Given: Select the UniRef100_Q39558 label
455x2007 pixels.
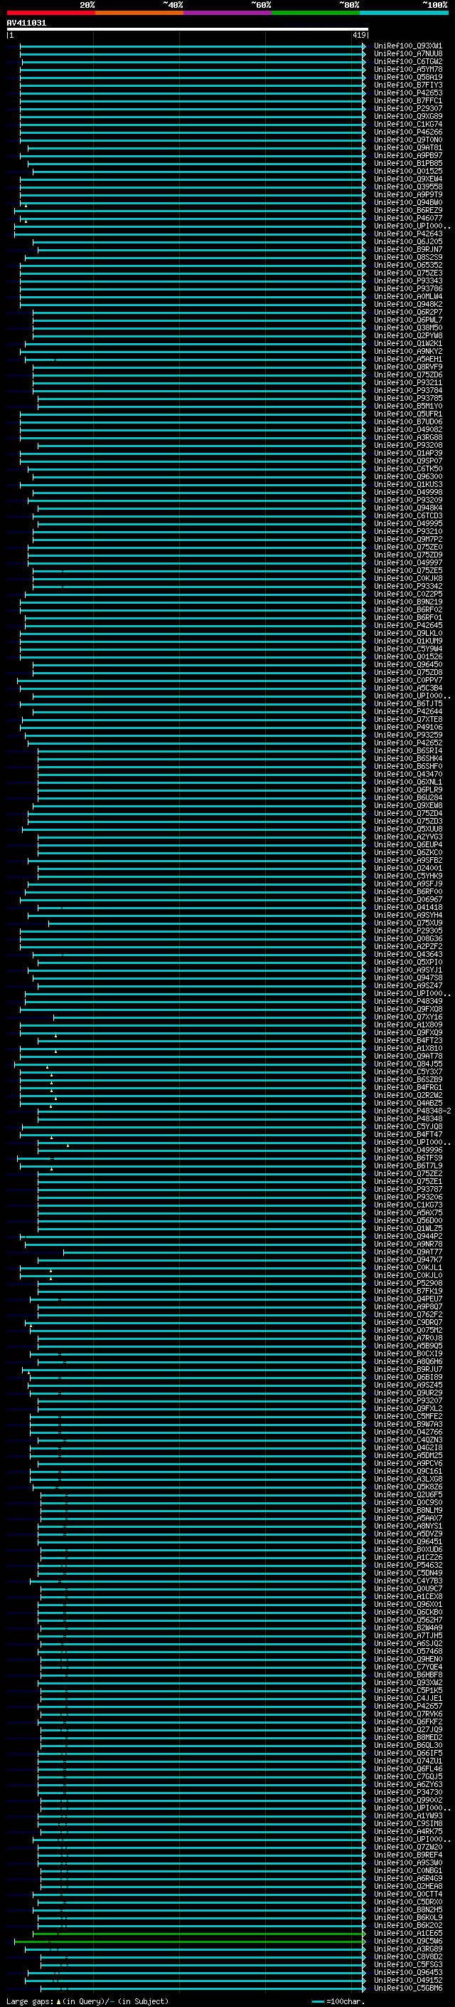Looking at the screenshot, I should 408,187.
